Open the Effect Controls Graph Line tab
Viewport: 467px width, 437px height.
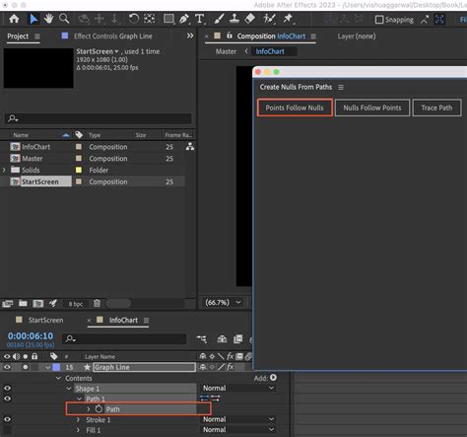[x=113, y=36]
